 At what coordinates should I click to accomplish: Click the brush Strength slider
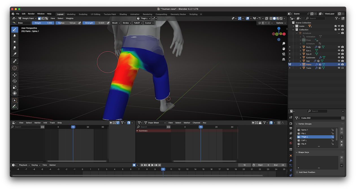pyautogui.click(x=94, y=23)
